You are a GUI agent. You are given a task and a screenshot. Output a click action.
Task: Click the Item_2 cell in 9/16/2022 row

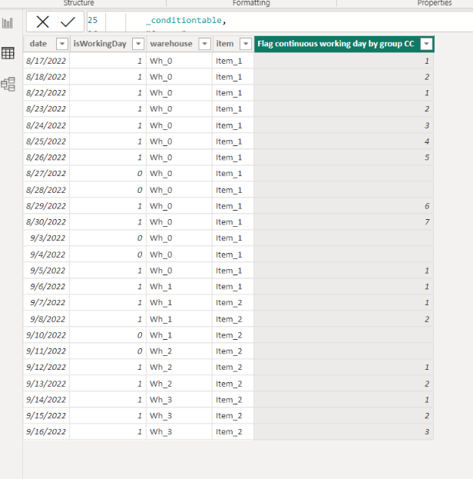coord(233,431)
